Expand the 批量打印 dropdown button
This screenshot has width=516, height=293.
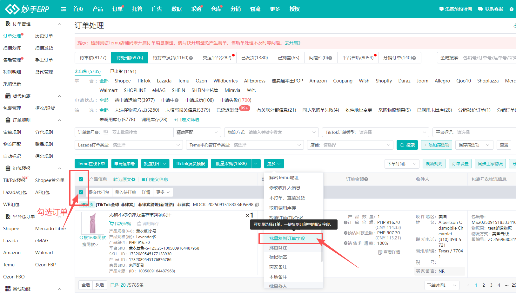click(x=155, y=164)
